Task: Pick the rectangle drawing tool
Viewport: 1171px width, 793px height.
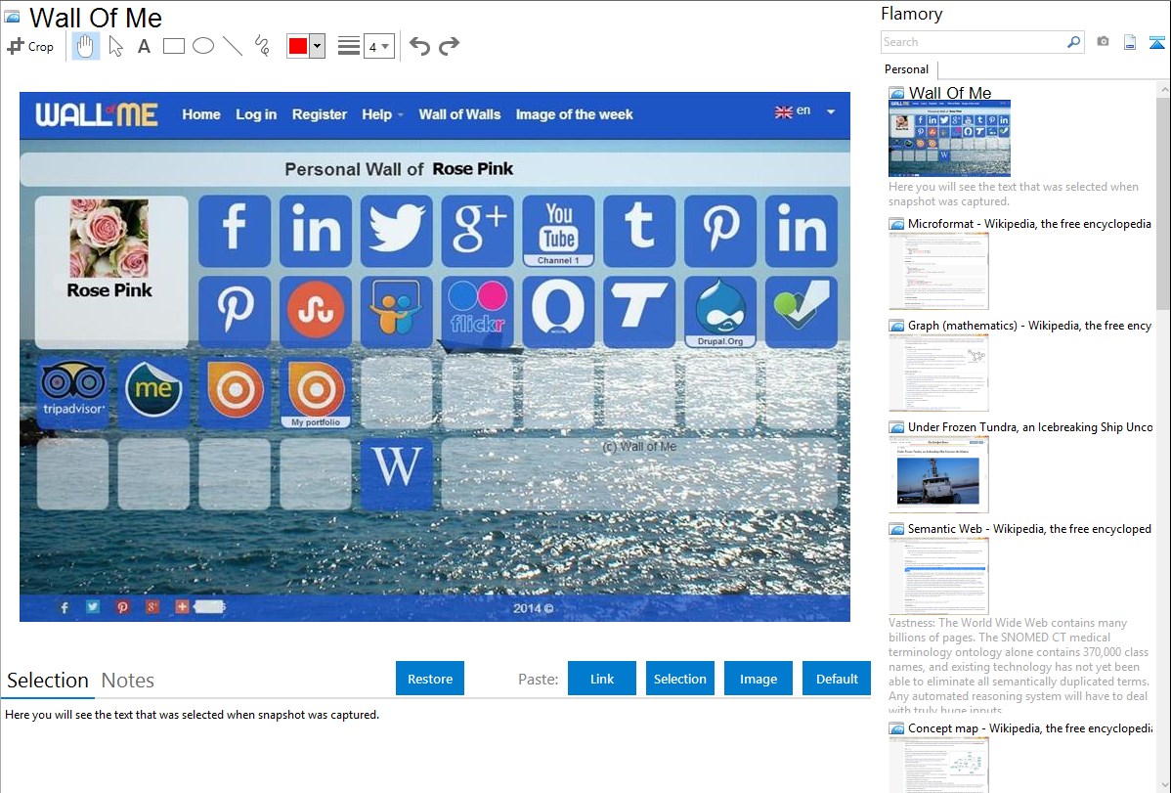Action: pos(174,46)
